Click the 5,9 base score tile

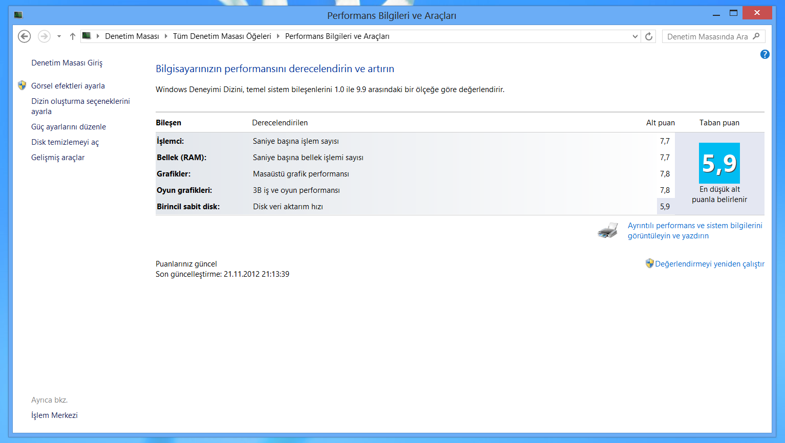point(719,163)
